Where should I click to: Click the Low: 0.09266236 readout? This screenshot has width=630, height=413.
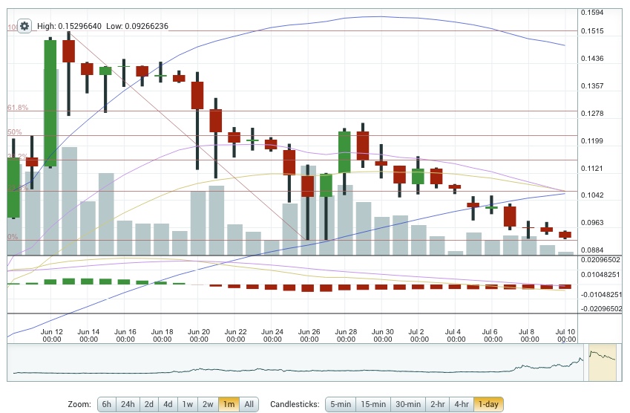pos(137,26)
